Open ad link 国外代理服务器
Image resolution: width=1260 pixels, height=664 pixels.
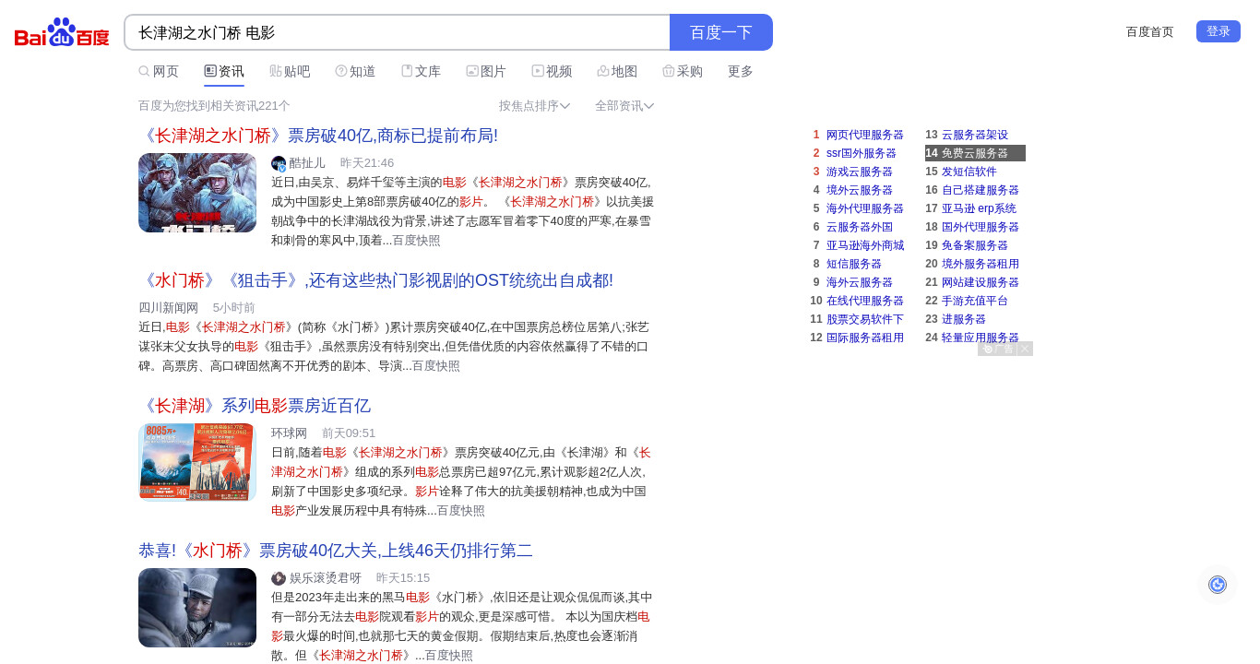click(x=981, y=227)
